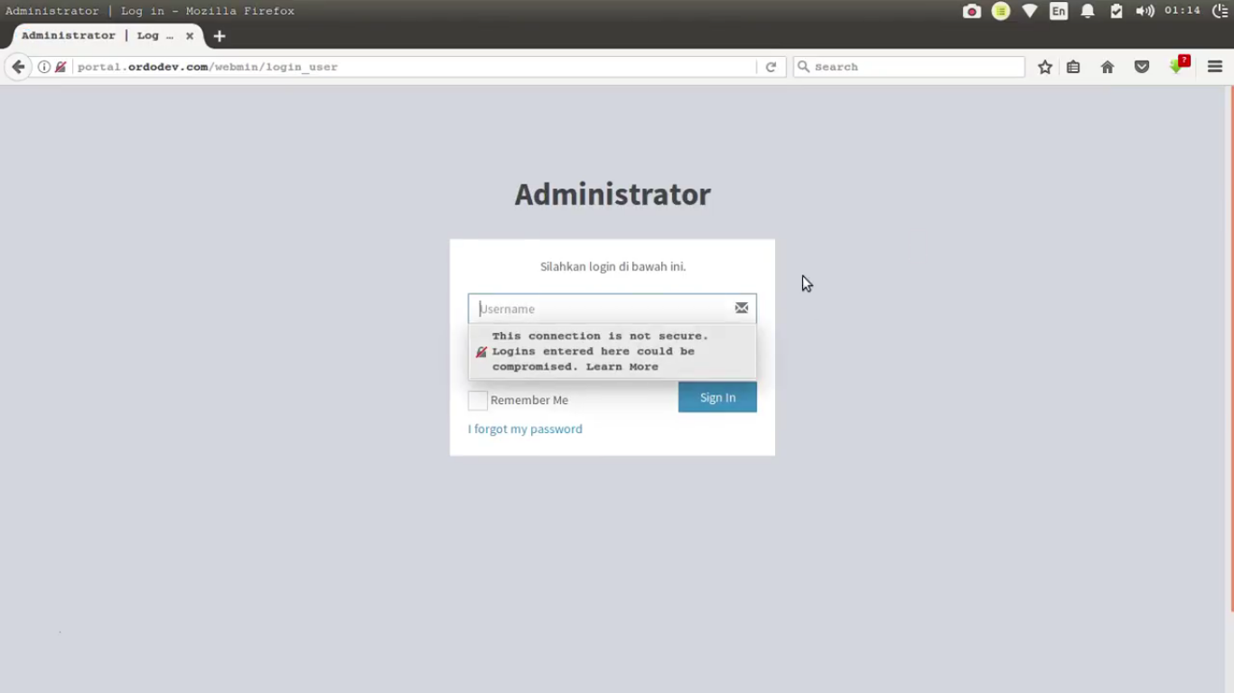Viewport: 1234px width, 693px height.
Task: Reload the page with refresh icon
Action: (x=771, y=67)
